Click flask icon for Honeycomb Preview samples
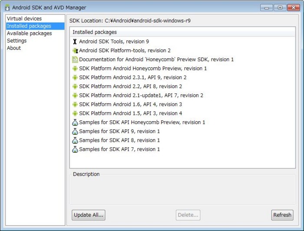 75,122
